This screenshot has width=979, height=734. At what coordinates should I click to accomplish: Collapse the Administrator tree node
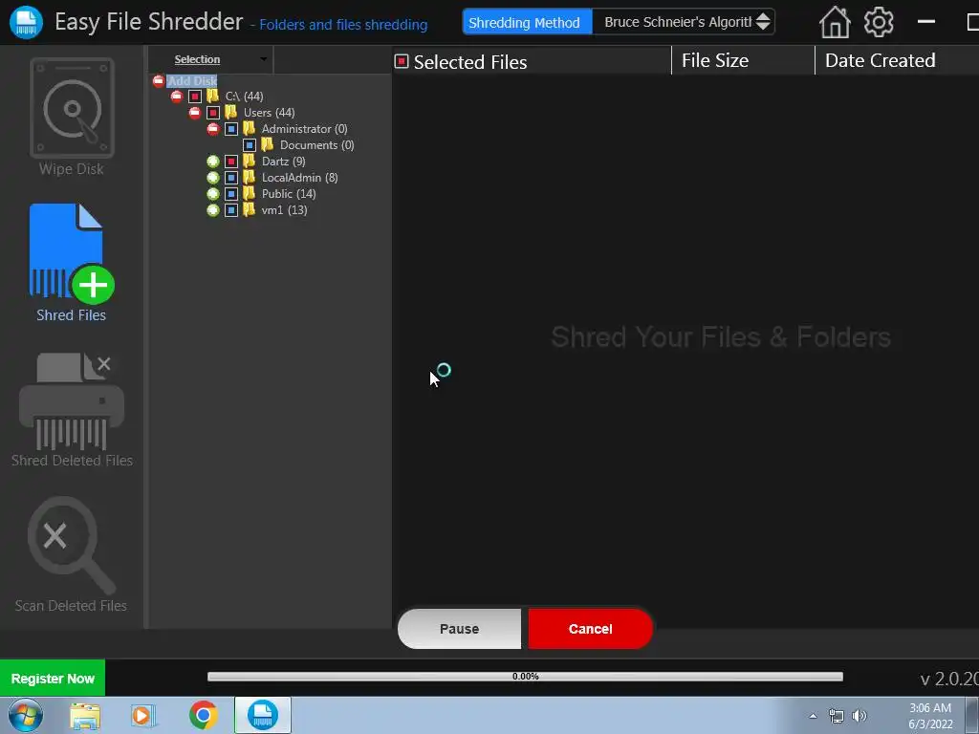point(213,129)
